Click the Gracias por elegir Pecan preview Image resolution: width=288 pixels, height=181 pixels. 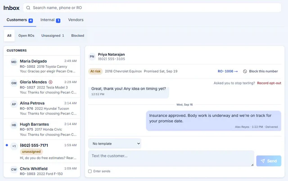click(48, 71)
